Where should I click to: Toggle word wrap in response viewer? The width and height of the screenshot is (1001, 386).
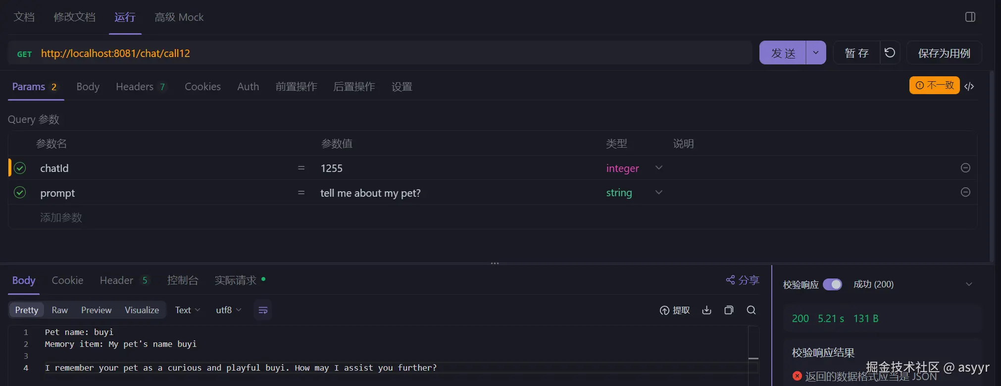coord(263,310)
